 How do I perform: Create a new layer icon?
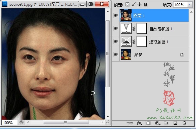click(x=175, y=123)
